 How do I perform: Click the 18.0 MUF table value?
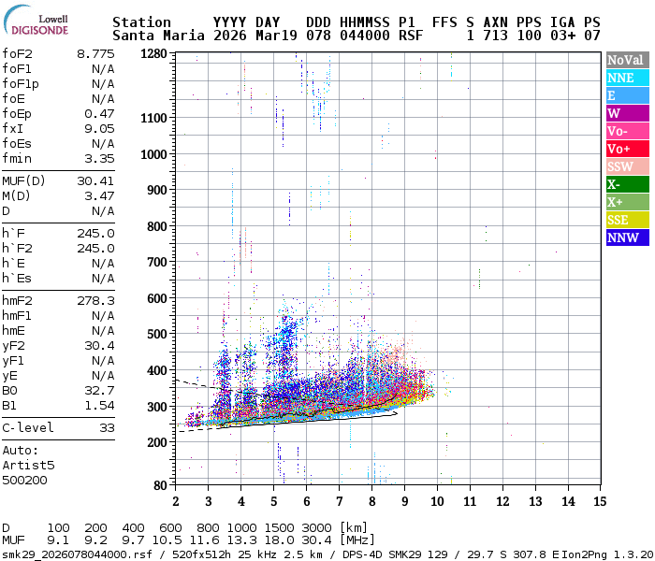point(279,540)
